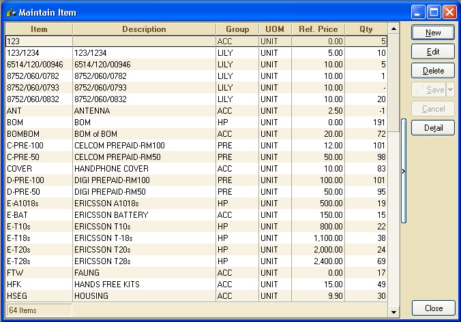Sort by the Item column header
Image resolution: width=461 pixels, height=322 pixels.
tap(39, 29)
